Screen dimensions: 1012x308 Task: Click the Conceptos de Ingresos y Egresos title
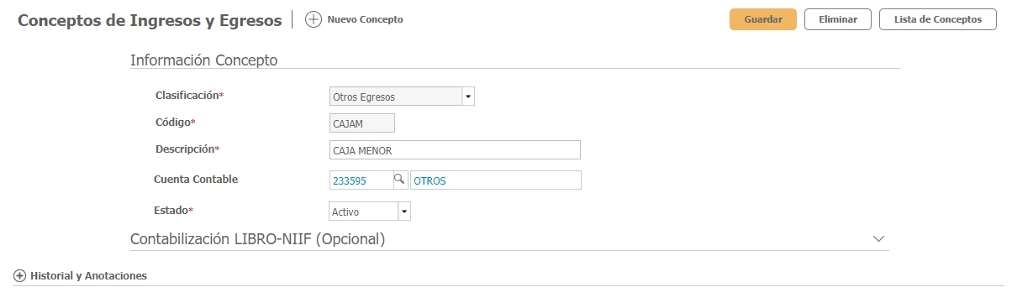point(150,21)
